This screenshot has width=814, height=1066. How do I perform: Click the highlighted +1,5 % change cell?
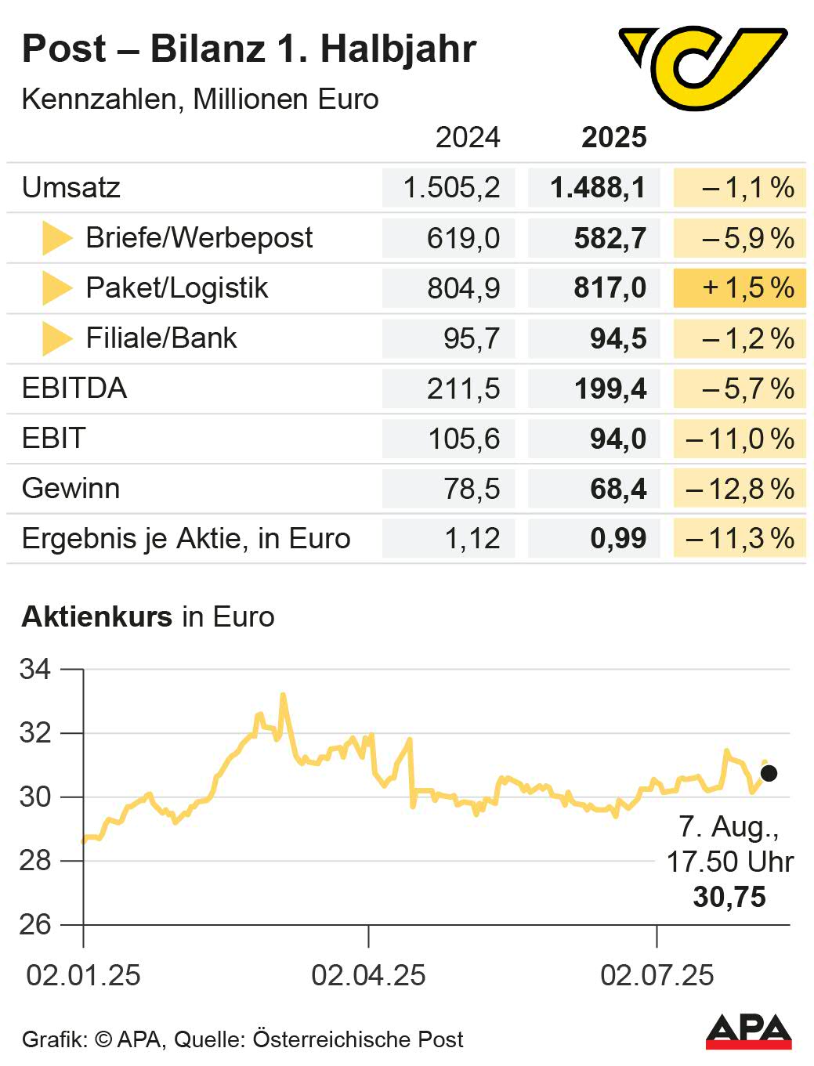coord(740,288)
